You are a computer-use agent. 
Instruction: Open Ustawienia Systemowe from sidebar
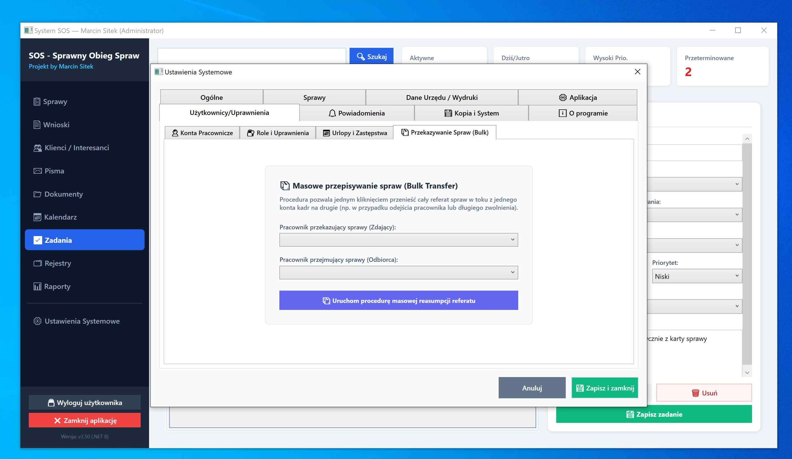coord(84,321)
